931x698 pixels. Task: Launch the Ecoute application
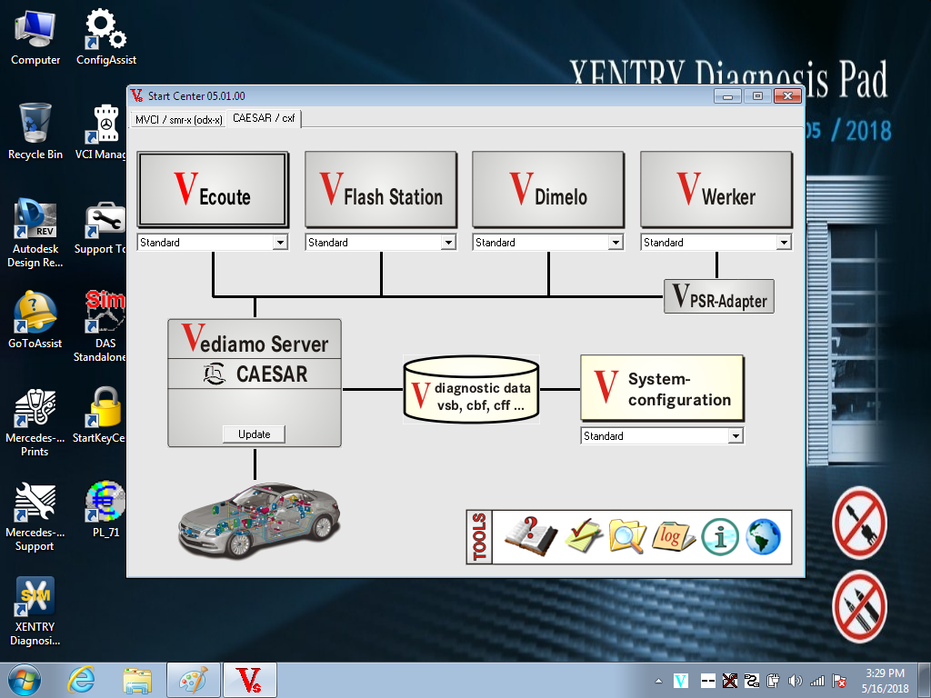coord(213,190)
